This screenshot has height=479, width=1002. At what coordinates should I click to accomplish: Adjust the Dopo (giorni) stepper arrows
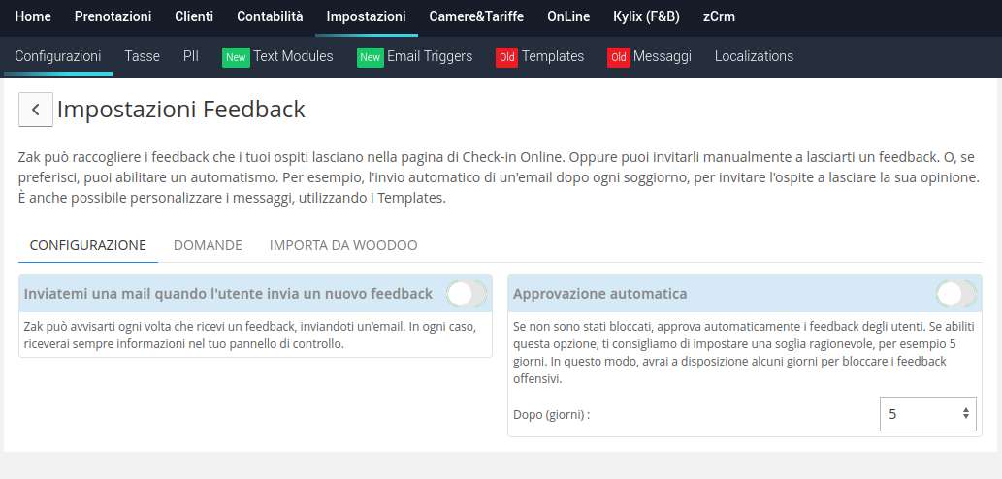click(965, 414)
